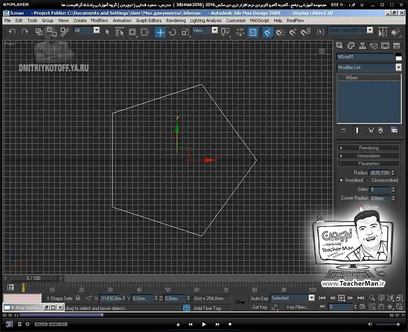Click the Redo arrow icon

[24, 32]
